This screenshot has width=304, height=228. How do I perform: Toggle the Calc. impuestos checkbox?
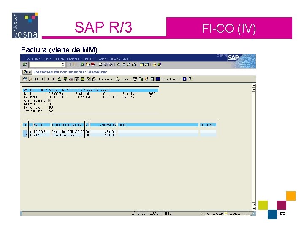(49, 100)
